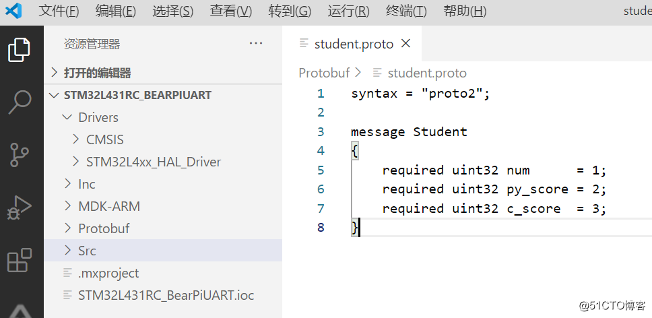This screenshot has width=652, height=318.
Task: Click the VS Code logo icon
Action: click(13, 11)
